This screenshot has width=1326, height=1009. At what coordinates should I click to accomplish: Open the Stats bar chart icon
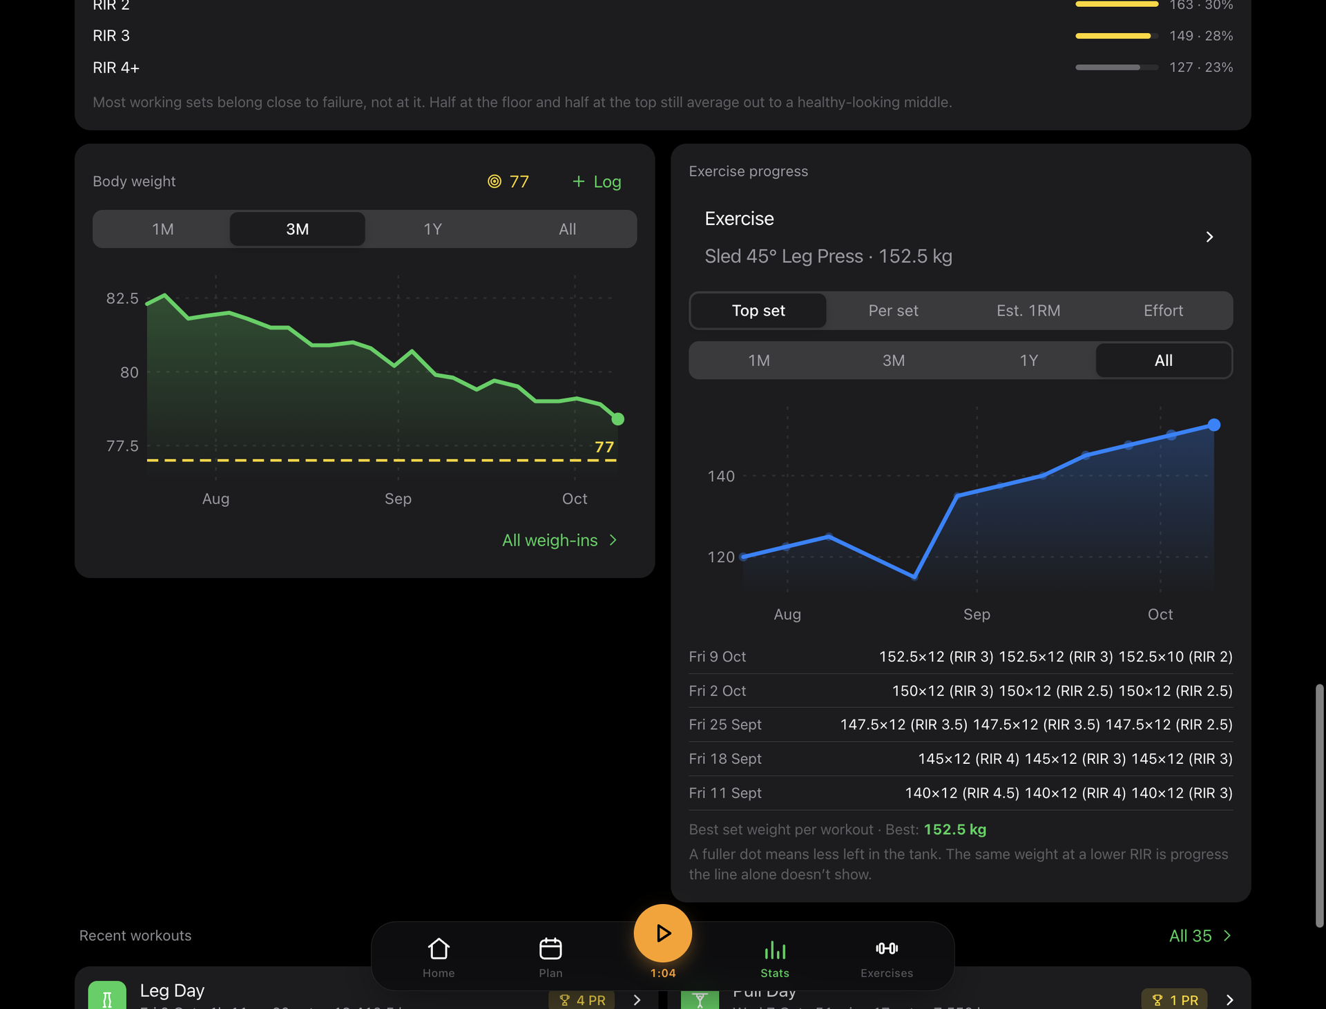point(775,950)
